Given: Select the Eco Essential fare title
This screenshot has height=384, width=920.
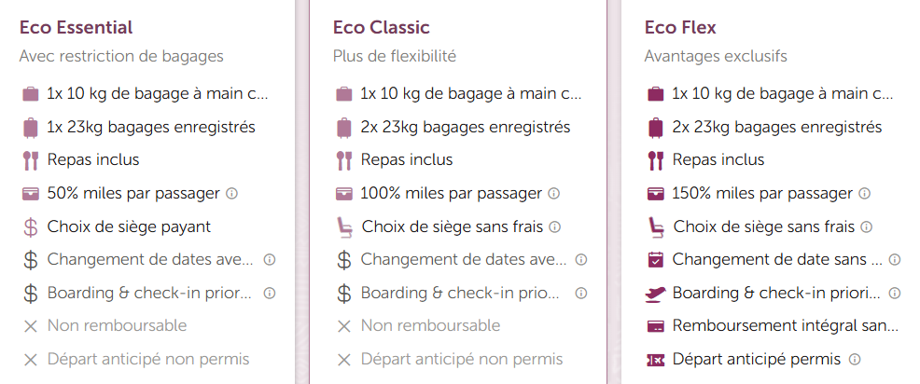Looking at the screenshot, I should pos(77,27).
